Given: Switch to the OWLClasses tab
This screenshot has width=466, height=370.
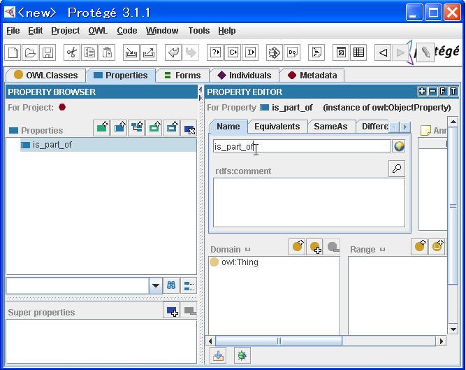Looking at the screenshot, I should tap(46, 76).
